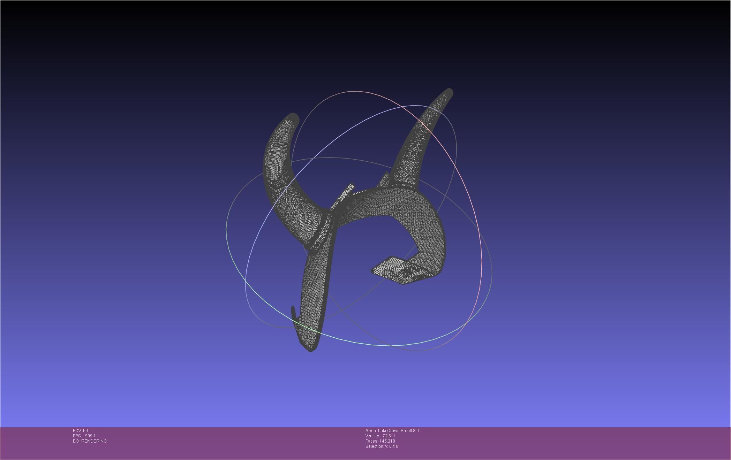This screenshot has width=731, height=460.
Task: Click the 'BO_RENDERING' label
Action: pos(90,441)
